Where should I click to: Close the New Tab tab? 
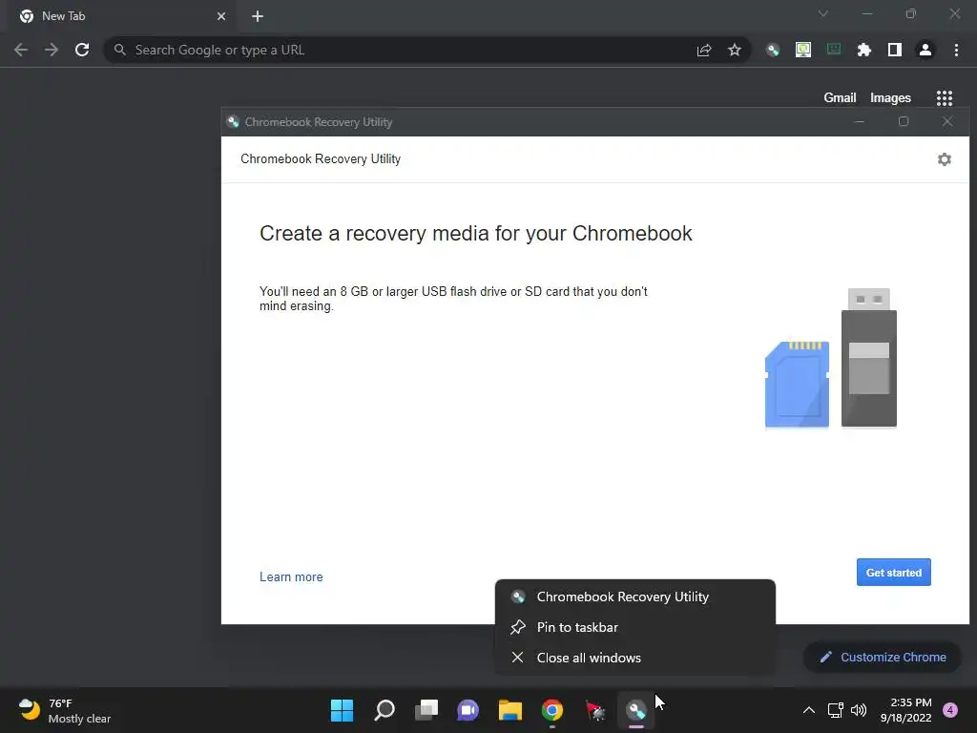pos(221,16)
